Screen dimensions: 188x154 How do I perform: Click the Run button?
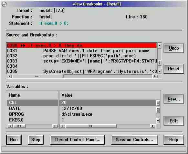pos(14,140)
